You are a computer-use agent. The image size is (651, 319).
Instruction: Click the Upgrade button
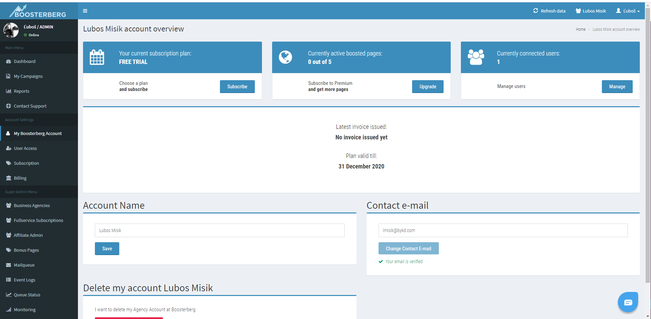[x=428, y=87]
